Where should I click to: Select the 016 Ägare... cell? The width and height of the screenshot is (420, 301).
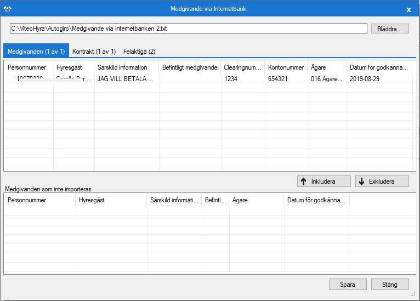coord(327,79)
